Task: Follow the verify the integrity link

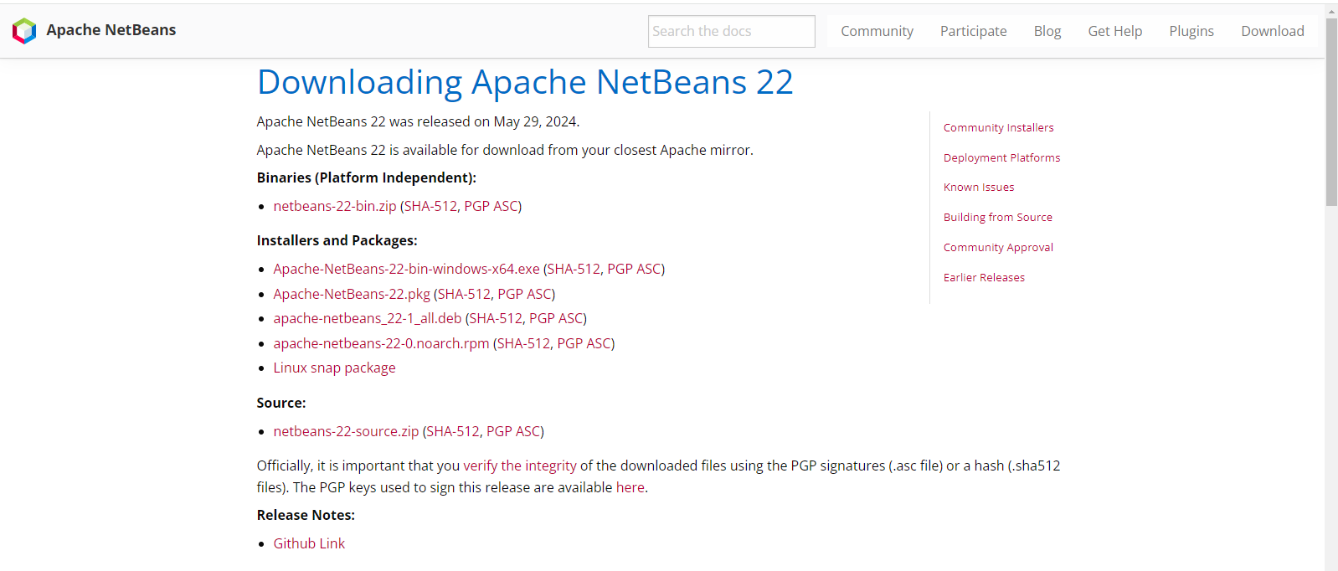Action: pyautogui.click(x=520, y=466)
